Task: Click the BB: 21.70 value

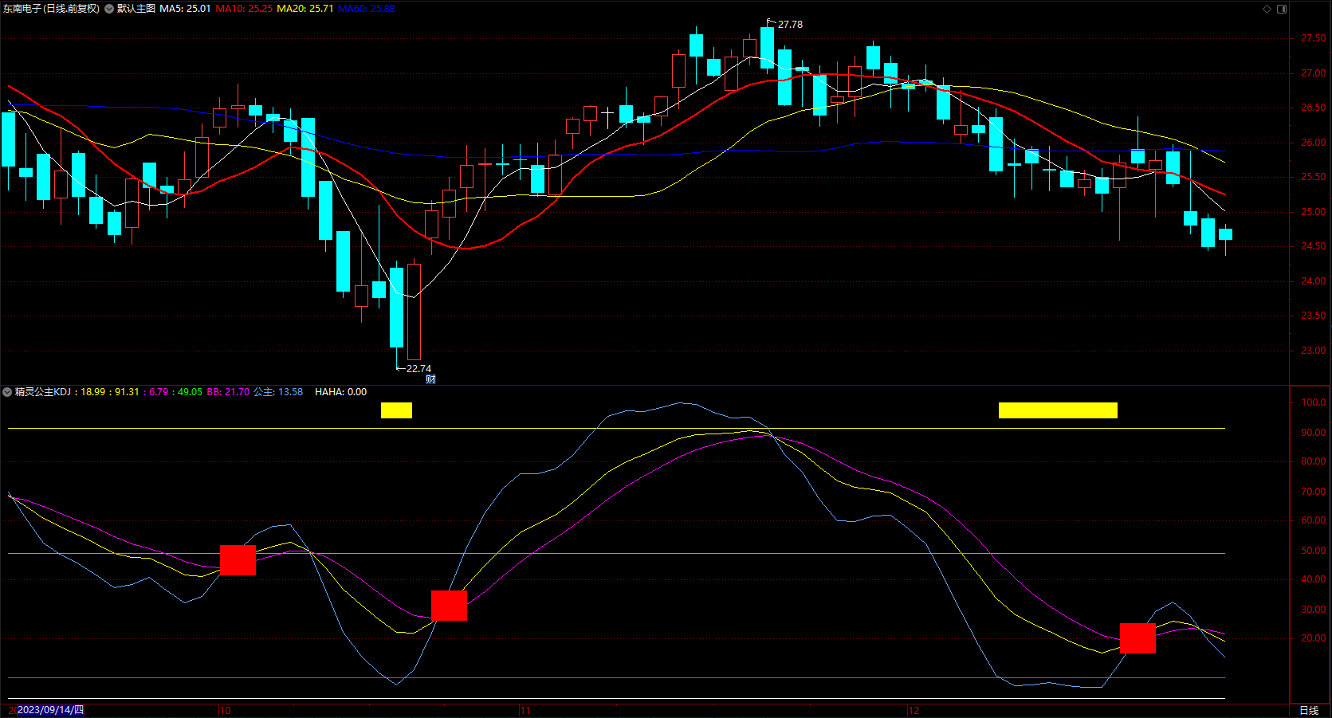Action: click(228, 392)
